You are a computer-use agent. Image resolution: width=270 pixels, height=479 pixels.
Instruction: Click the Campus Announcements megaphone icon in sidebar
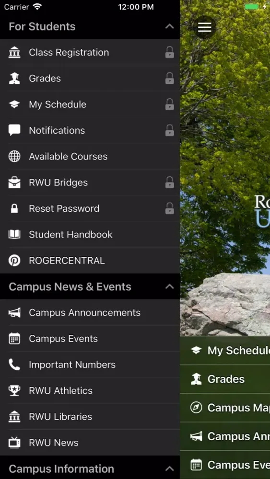pos(14,312)
